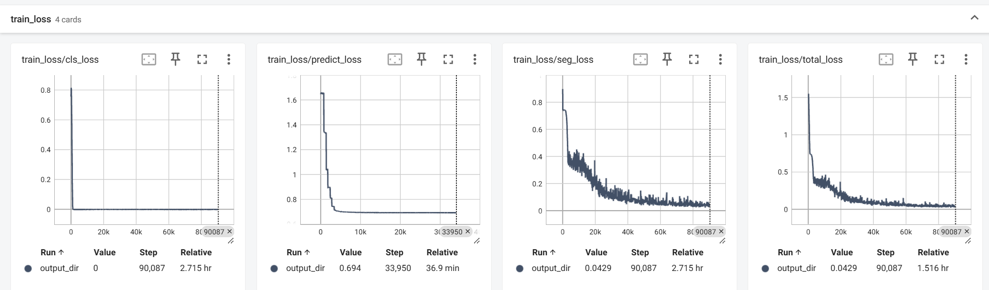
Task: Click output_dir color dot in seg_loss table
Action: pos(520,269)
